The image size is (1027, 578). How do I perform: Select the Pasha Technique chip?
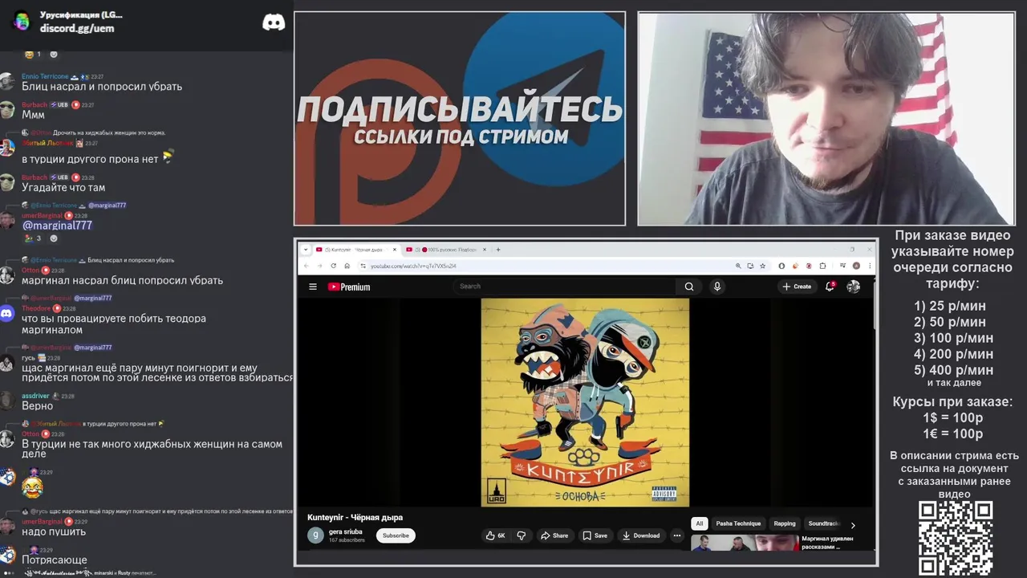738,523
